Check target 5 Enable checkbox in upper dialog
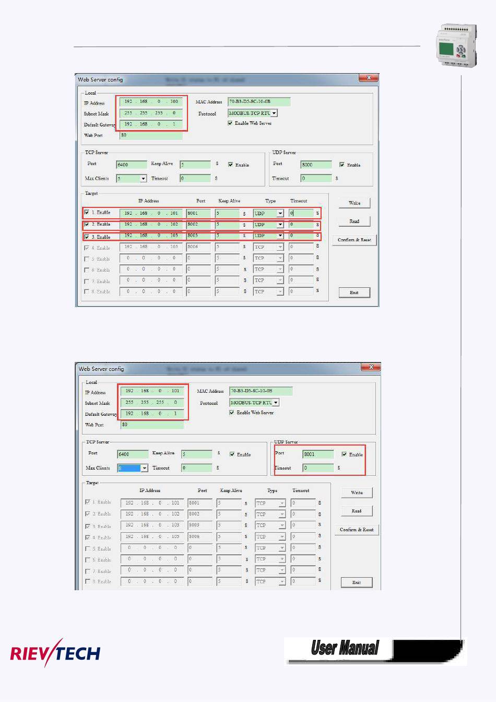This screenshot has height=702, width=496. coord(87,259)
